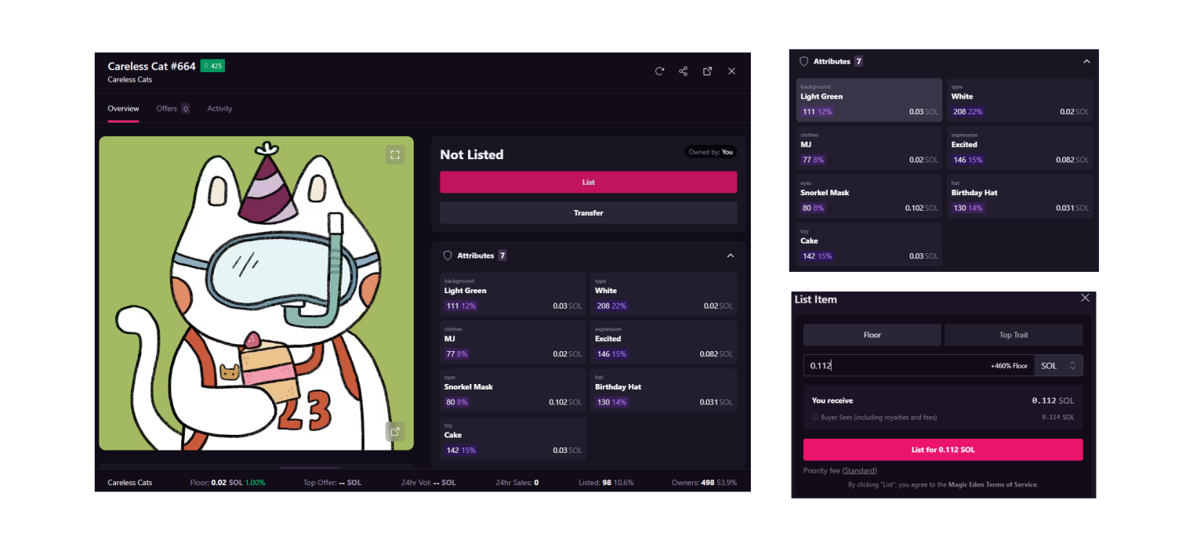Click the attribute count 7 in the standalone panel
Image resolution: width=1204 pixels, height=547 pixels.
(x=858, y=61)
